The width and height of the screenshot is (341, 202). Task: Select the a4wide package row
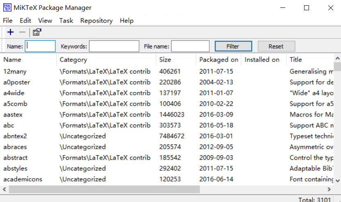(x=167, y=93)
